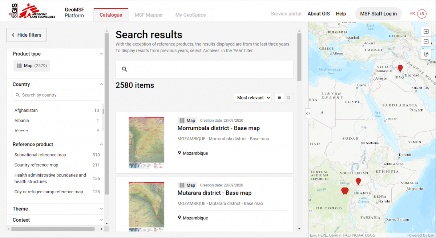This screenshot has height=238, width=436.
Task: Click location pin beside Morrumbala Mozambique
Action: point(179,153)
